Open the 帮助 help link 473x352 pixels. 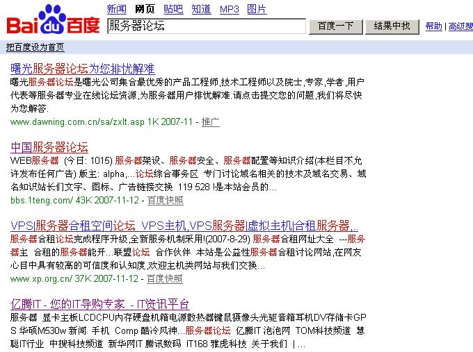[x=434, y=26]
